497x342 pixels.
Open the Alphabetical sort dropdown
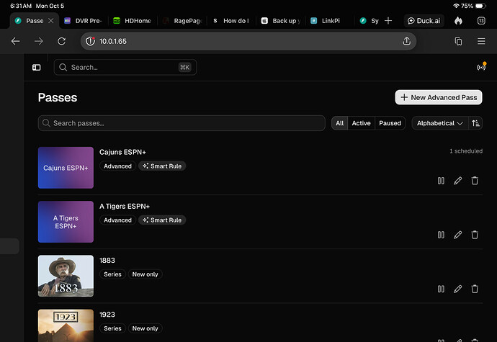click(x=440, y=123)
